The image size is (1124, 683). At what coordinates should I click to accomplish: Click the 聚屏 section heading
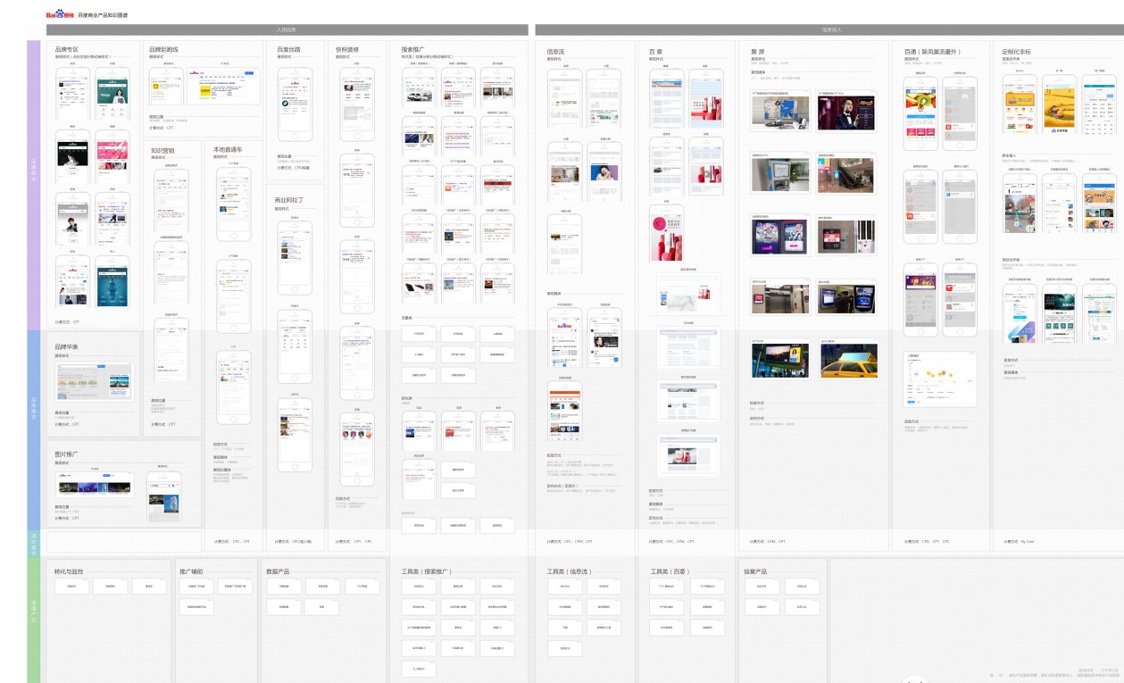click(758, 52)
